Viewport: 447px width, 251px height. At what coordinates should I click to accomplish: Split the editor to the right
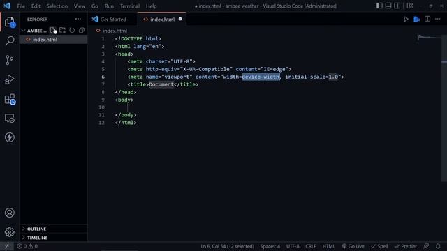[x=427, y=19]
